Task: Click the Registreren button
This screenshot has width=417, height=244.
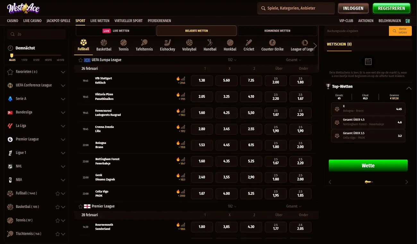Action: coord(391,8)
